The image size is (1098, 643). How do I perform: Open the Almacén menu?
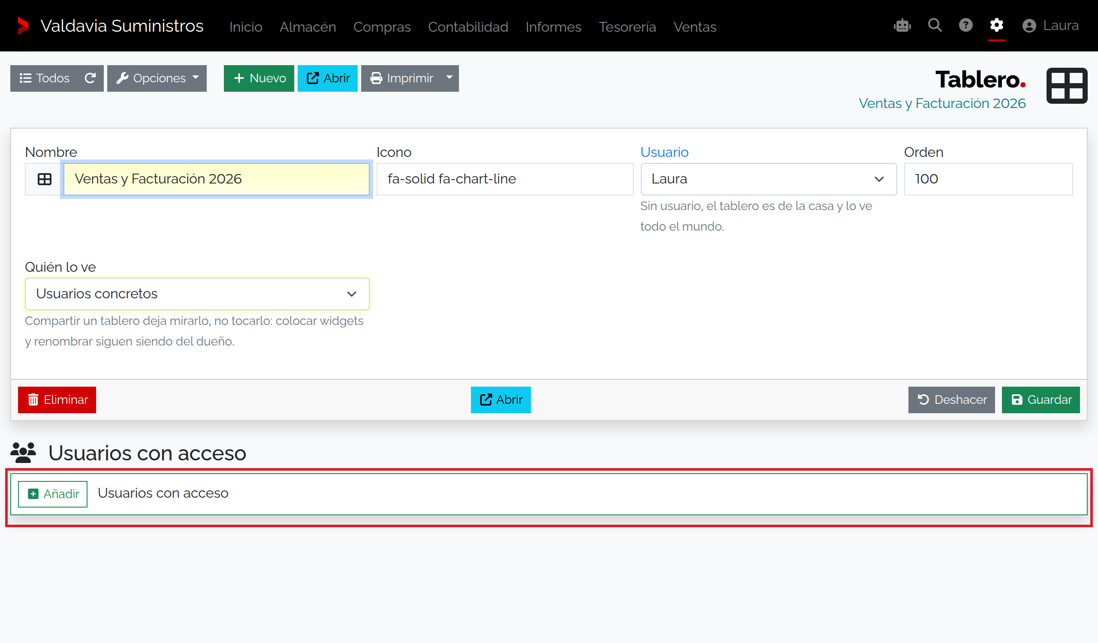(308, 27)
